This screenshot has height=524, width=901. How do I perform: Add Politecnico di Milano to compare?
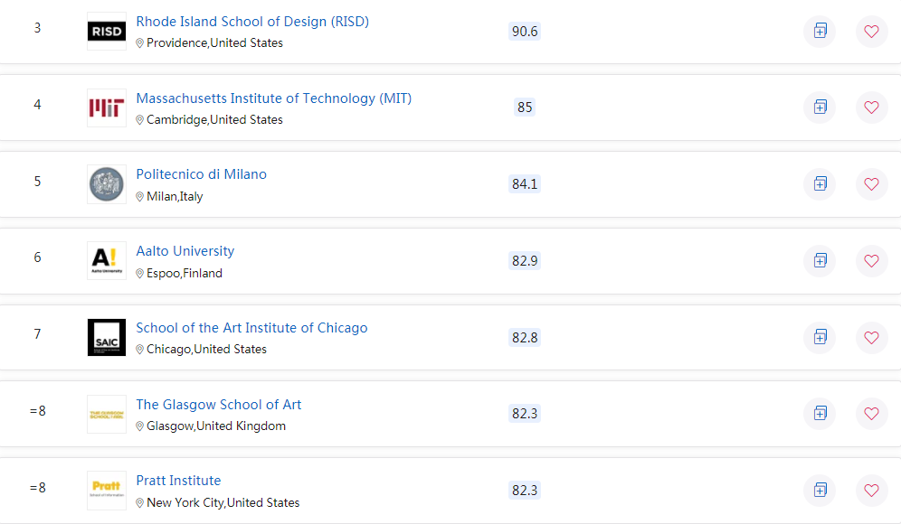(x=820, y=183)
